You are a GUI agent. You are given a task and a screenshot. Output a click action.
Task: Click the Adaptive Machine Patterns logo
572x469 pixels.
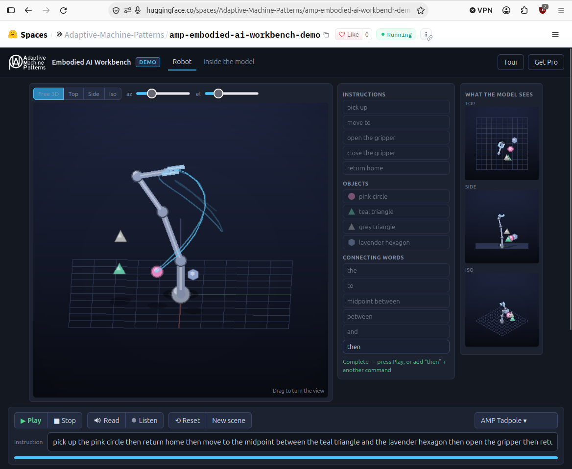point(27,62)
